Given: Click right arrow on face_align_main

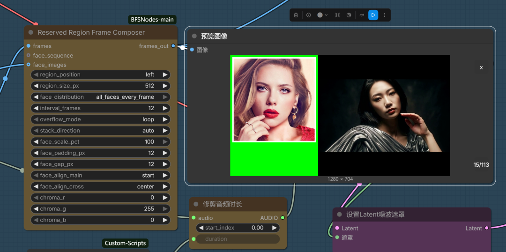Looking at the screenshot, I should tap(165, 176).
